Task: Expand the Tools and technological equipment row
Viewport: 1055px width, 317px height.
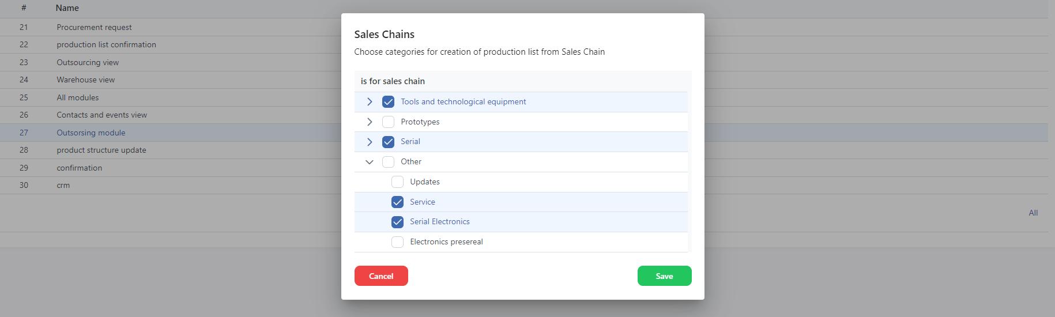Action: coord(370,102)
